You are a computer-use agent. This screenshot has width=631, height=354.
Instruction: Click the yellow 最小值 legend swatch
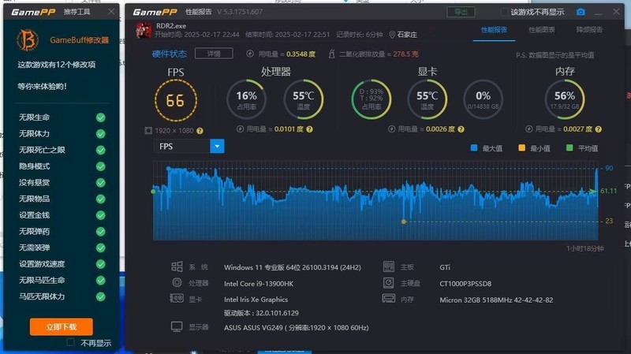pos(521,148)
